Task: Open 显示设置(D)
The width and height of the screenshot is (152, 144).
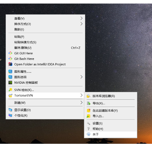Action: pos(45,110)
